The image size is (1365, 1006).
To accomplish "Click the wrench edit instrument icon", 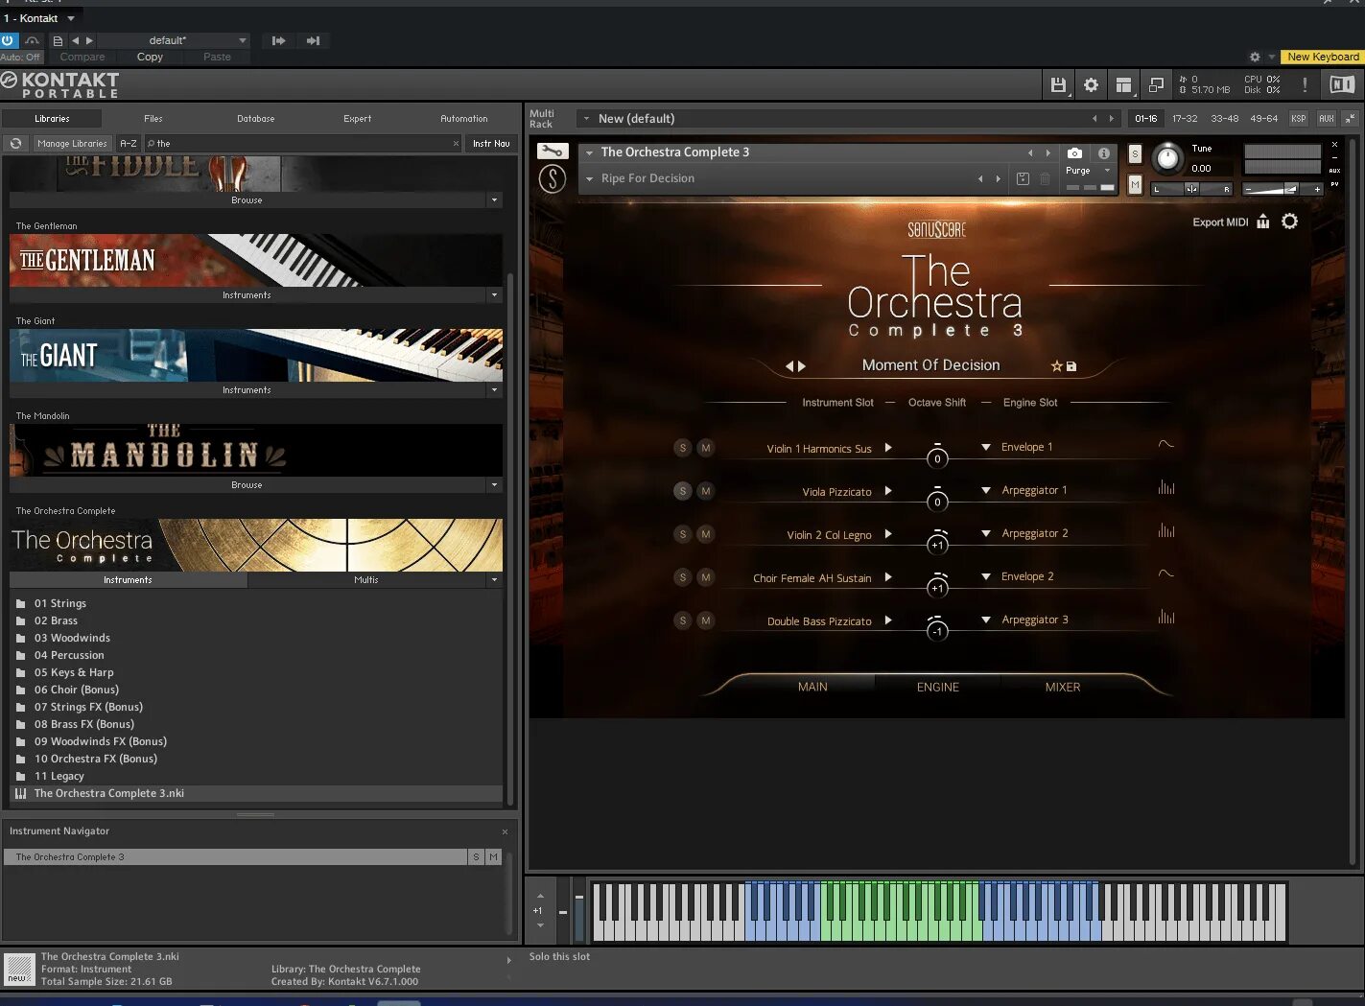I will [552, 152].
